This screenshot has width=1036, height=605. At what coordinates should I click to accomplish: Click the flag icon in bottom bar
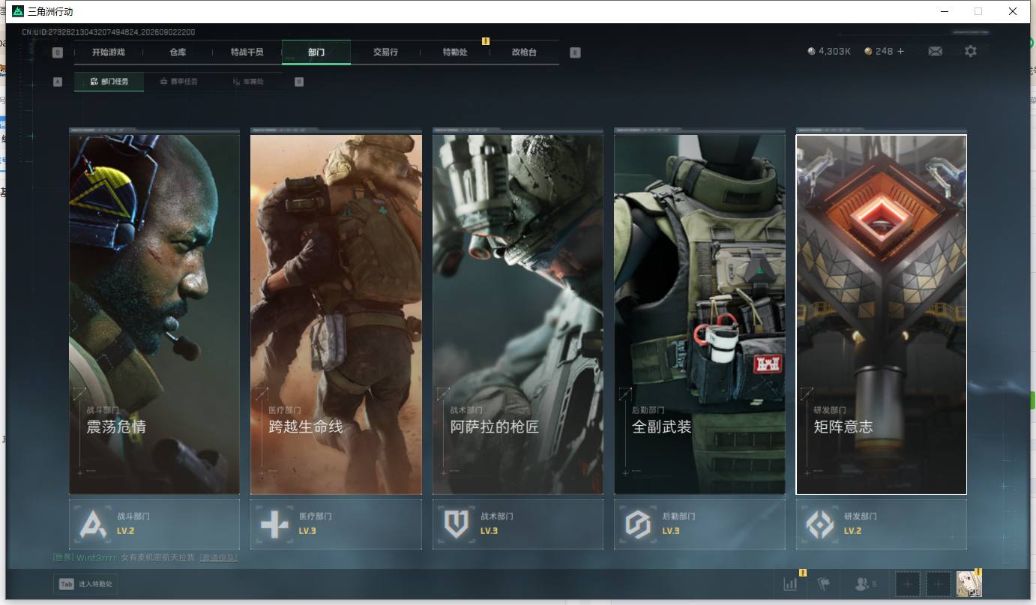click(x=824, y=583)
